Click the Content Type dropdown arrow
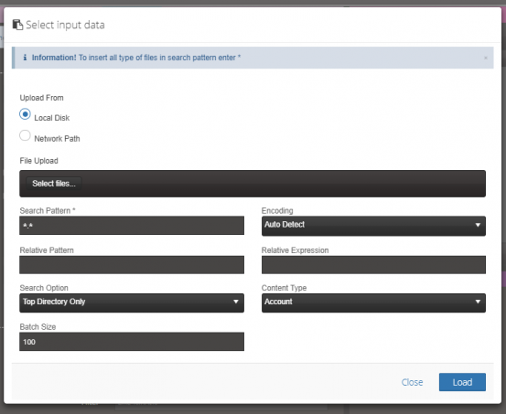 pyautogui.click(x=478, y=302)
